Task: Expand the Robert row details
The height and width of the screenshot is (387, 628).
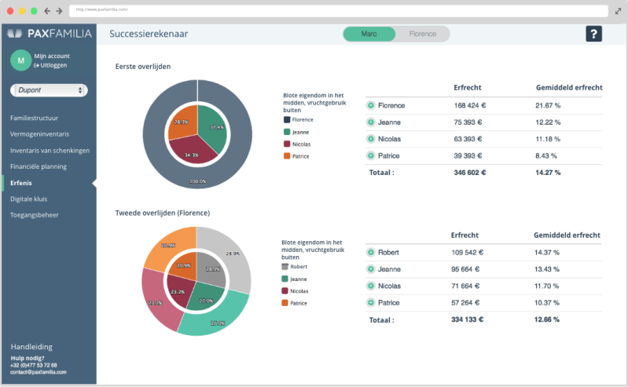Action: 371,252
